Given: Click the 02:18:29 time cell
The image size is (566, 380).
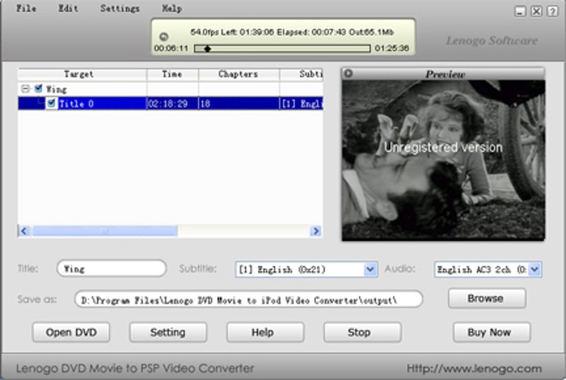Looking at the screenshot, I should 173,104.
